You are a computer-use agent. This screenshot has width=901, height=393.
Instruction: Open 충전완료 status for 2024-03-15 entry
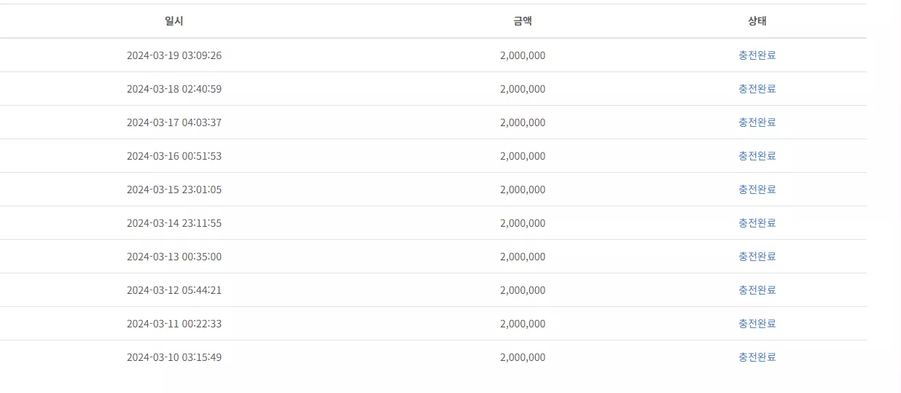pyautogui.click(x=757, y=190)
